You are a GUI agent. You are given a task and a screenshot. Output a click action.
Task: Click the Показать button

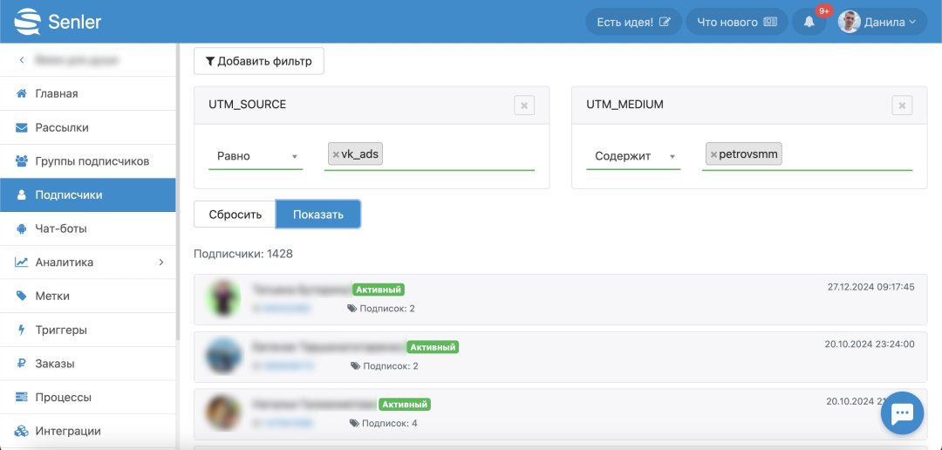[317, 215]
